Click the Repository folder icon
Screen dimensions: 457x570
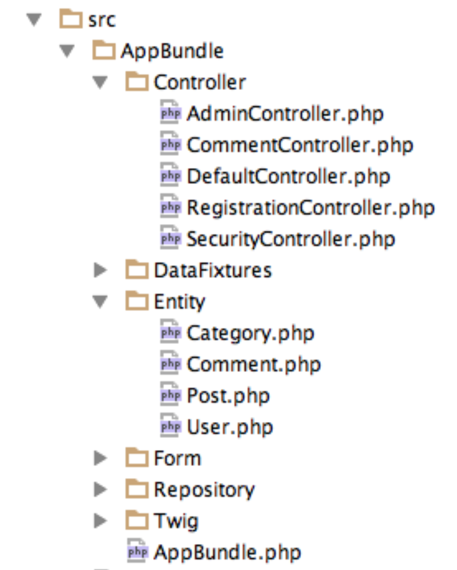137,490
